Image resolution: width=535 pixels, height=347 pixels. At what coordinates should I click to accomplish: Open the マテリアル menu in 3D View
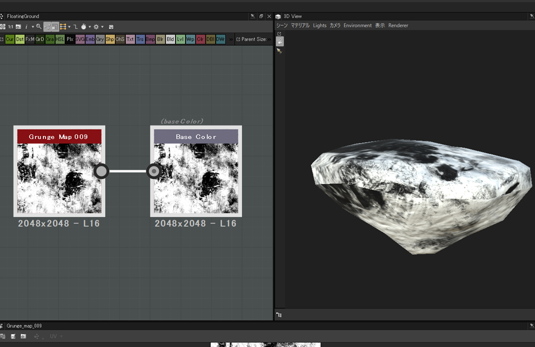point(300,26)
